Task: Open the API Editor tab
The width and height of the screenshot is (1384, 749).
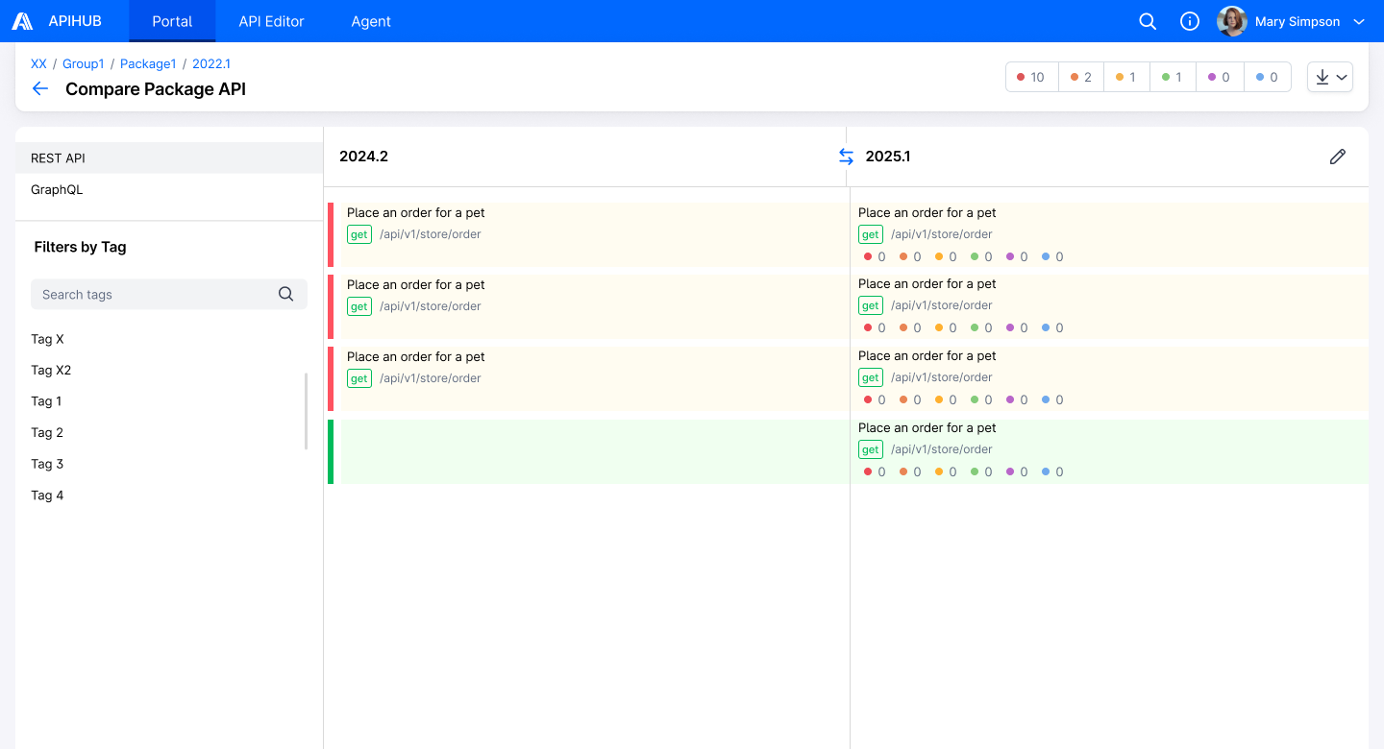Action: 271,21
